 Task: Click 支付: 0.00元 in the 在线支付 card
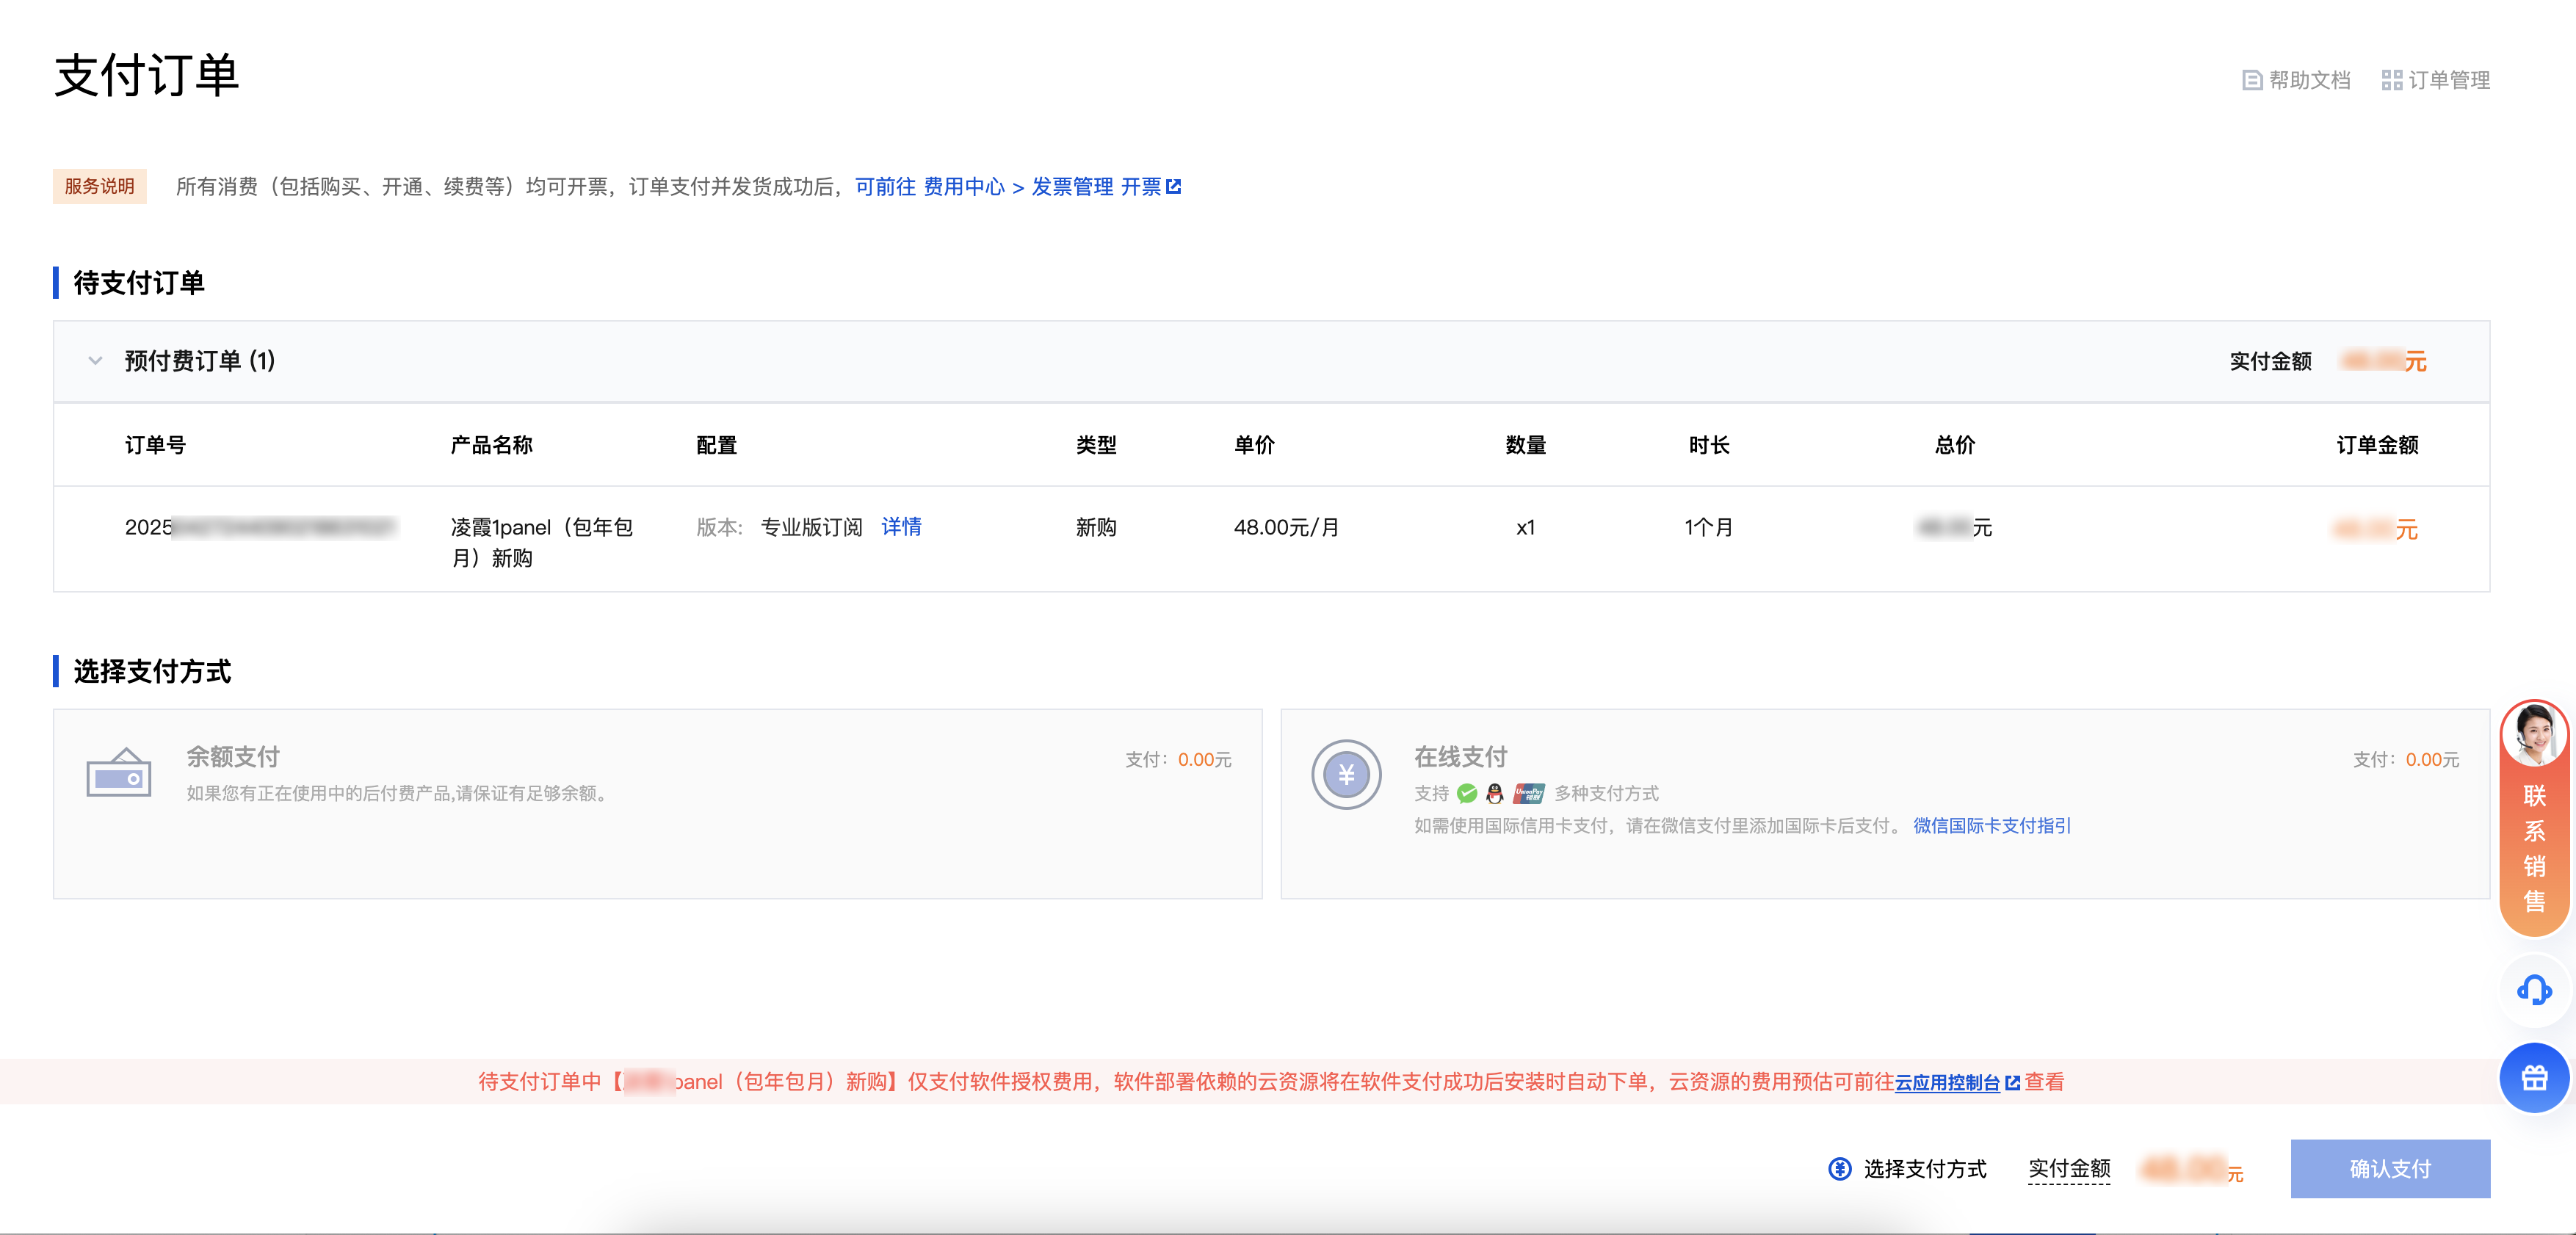point(2406,759)
